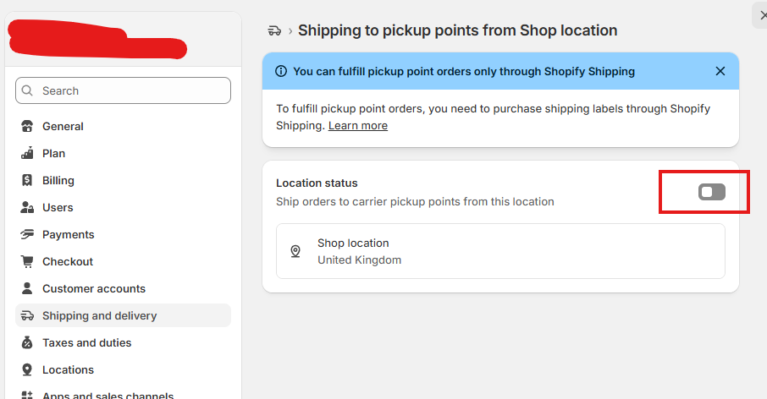Click the Checkout cart icon
Image resolution: width=767 pixels, height=399 pixels.
[x=27, y=262]
